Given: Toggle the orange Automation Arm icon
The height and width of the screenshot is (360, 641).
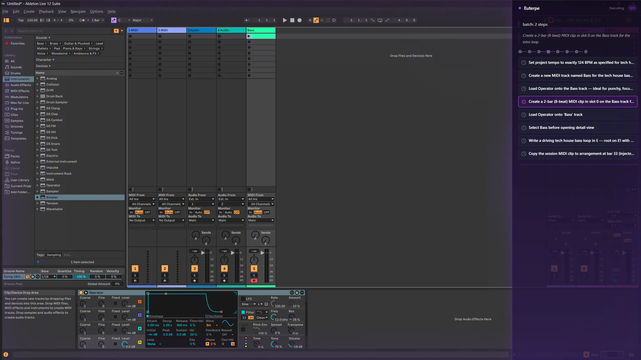Looking at the screenshot, I should coord(316,20).
